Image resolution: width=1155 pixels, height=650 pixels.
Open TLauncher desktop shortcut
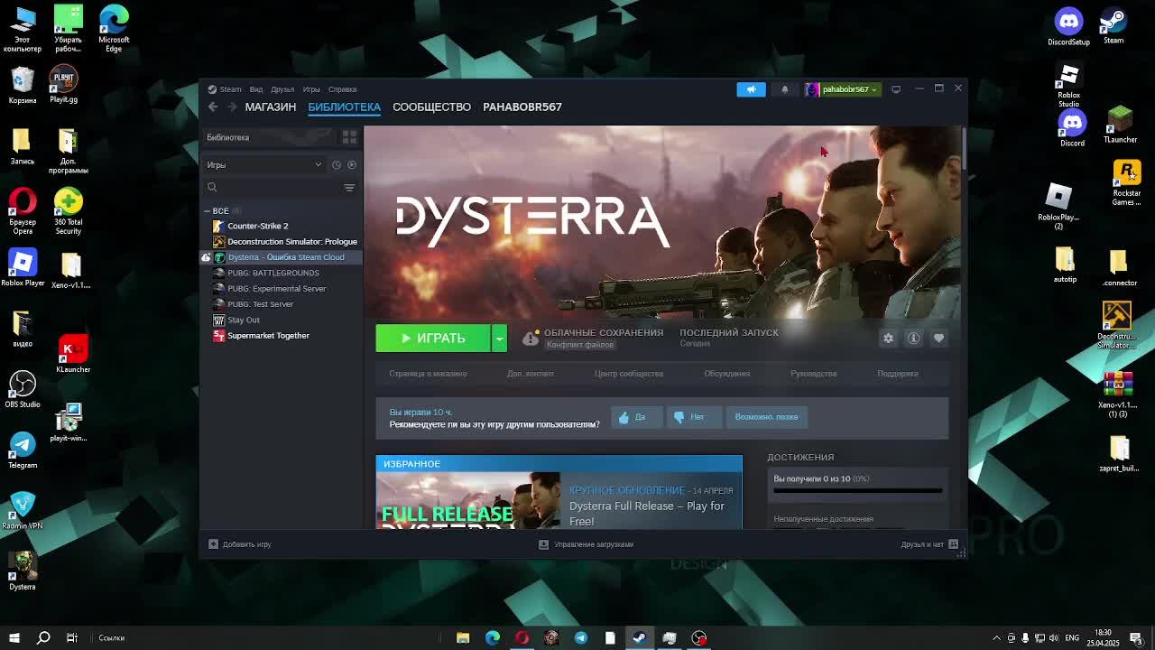[x=1120, y=124]
